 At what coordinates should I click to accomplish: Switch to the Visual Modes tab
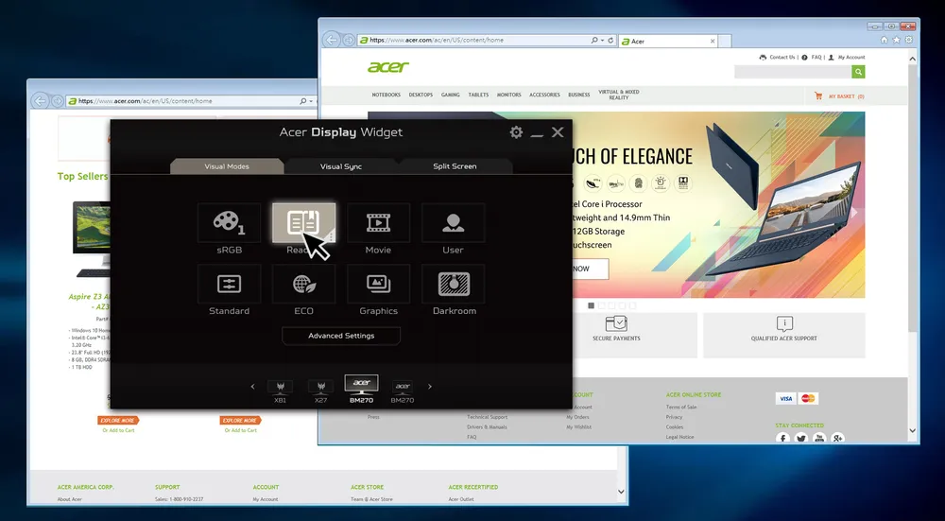tap(227, 166)
